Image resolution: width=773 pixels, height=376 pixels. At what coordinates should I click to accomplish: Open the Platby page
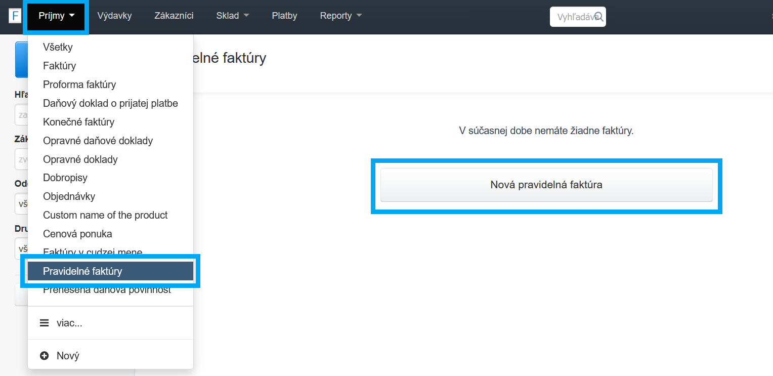(284, 16)
